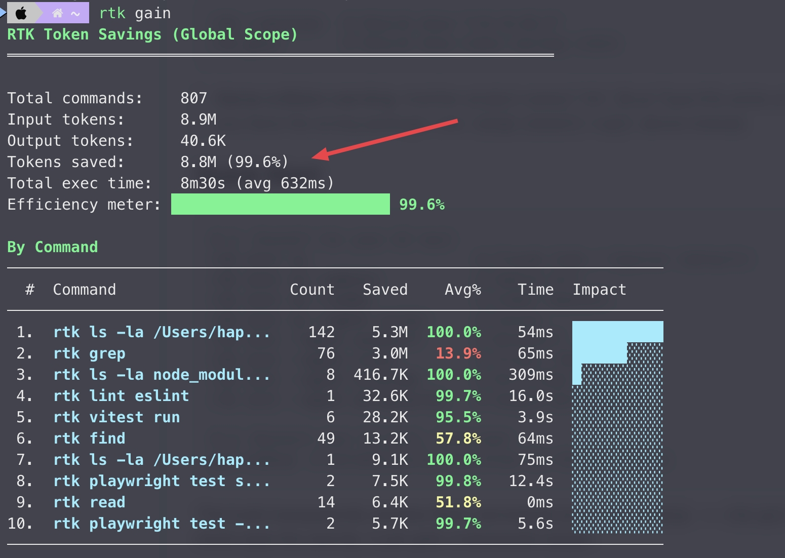Click the 'rtk find' command
The height and width of the screenshot is (558, 785).
(89, 438)
